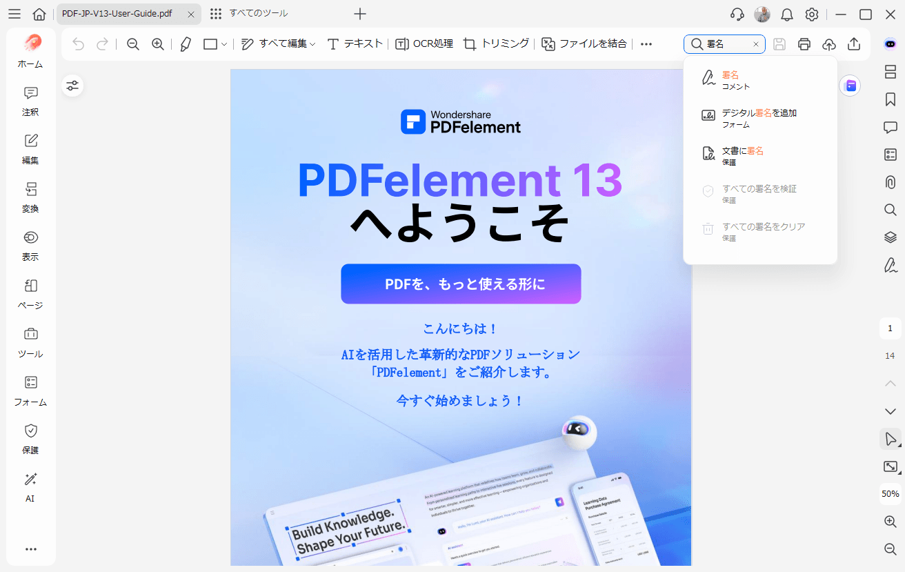Viewport: 905px width, 572px height.
Task: Open the 保護 protection section
Action: (30, 439)
